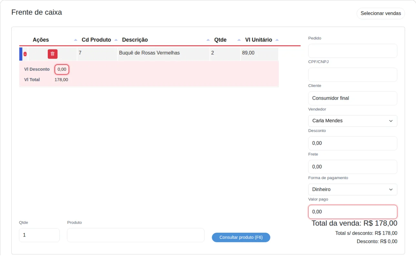Sort by Descrição column arrow
This screenshot has height=263, width=416.
(x=208, y=40)
